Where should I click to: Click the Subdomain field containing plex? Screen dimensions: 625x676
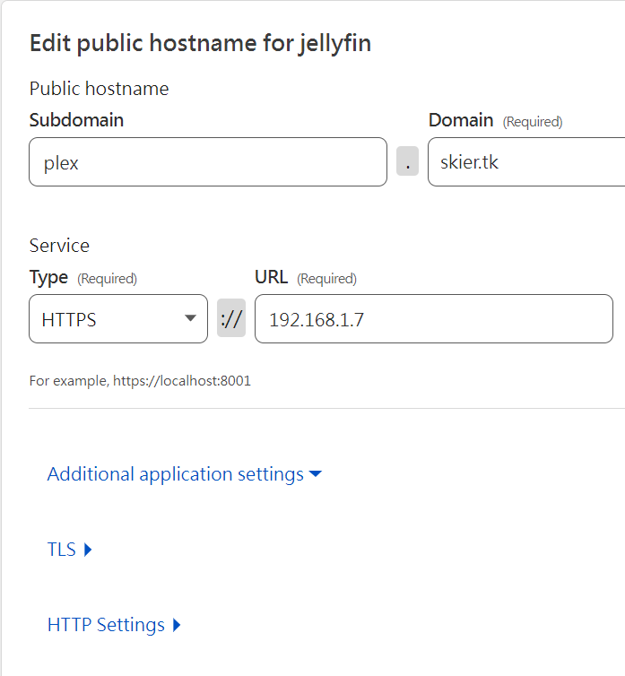coord(208,162)
